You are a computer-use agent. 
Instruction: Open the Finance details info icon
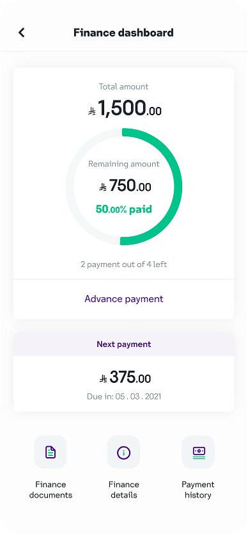(x=123, y=452)
